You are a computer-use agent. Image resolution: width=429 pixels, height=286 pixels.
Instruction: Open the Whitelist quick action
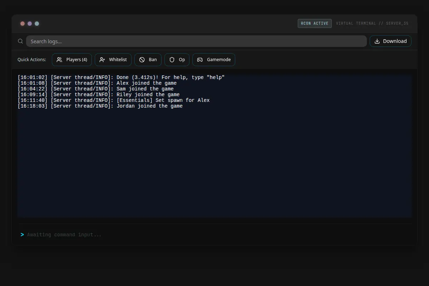click(113, 60)
